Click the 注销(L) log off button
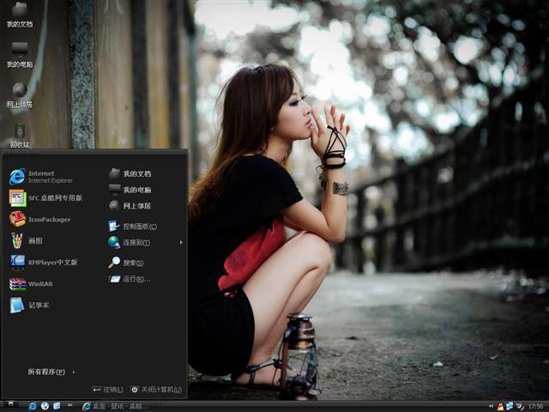 [x=108, y=389]
